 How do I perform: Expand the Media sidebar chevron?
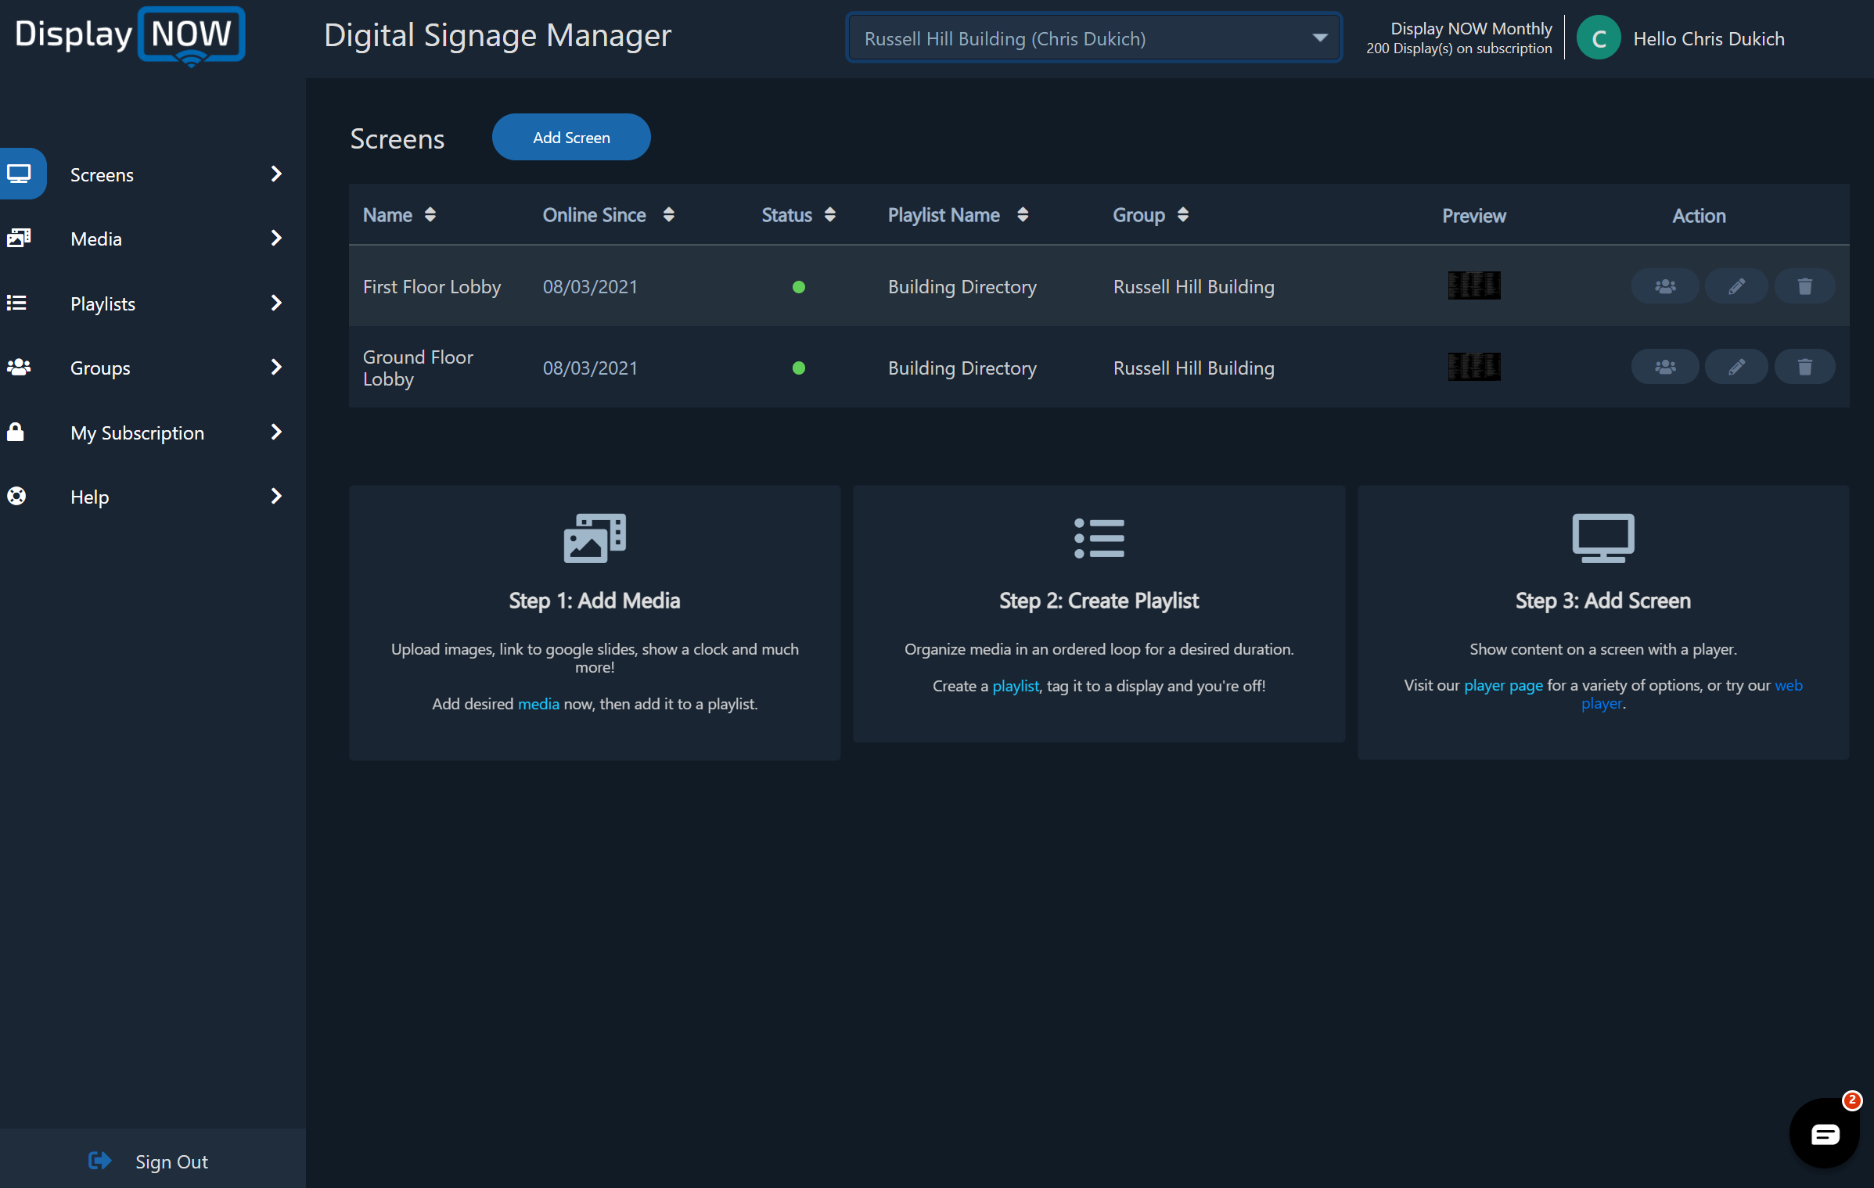click(x=275, y=239)
